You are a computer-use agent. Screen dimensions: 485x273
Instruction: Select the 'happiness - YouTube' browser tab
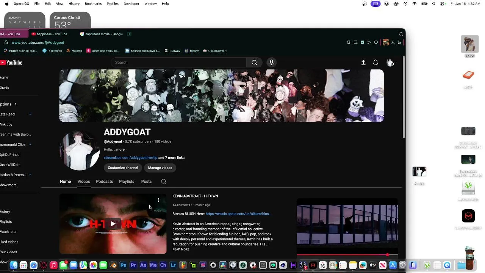52,34
